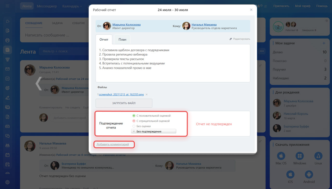Click Наталья Мамаева avatar in report header
The image size is (332, 189).
coord(186,26)
